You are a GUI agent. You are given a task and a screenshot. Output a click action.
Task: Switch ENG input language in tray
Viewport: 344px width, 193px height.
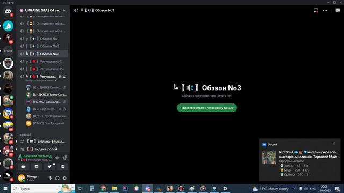pos(313,188)
